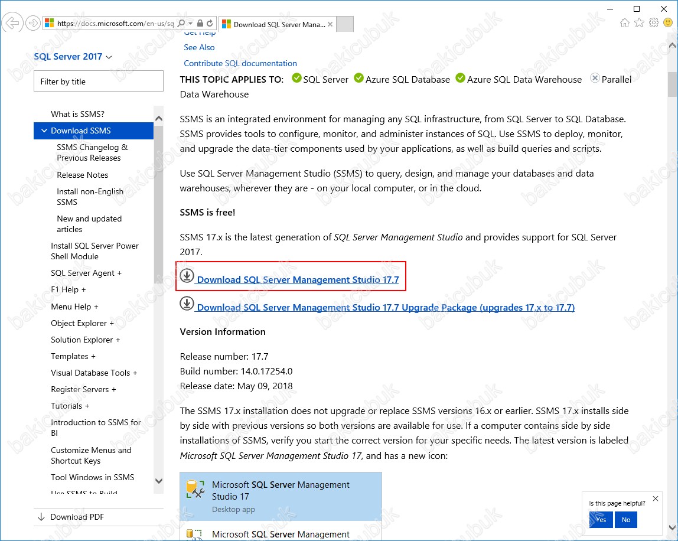Go back with the browser Back arrow
This screenshot has height=541, width=678.
tap(12, 23)
